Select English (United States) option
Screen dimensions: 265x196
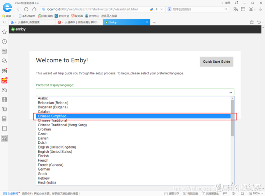tap(133, 152)
